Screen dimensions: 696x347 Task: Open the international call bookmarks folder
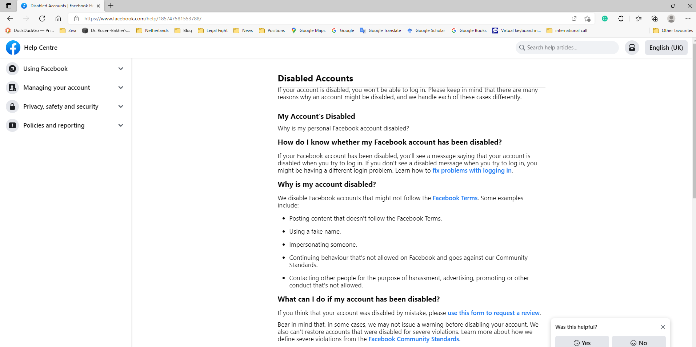pyautogui.click(x=567, y=31)
